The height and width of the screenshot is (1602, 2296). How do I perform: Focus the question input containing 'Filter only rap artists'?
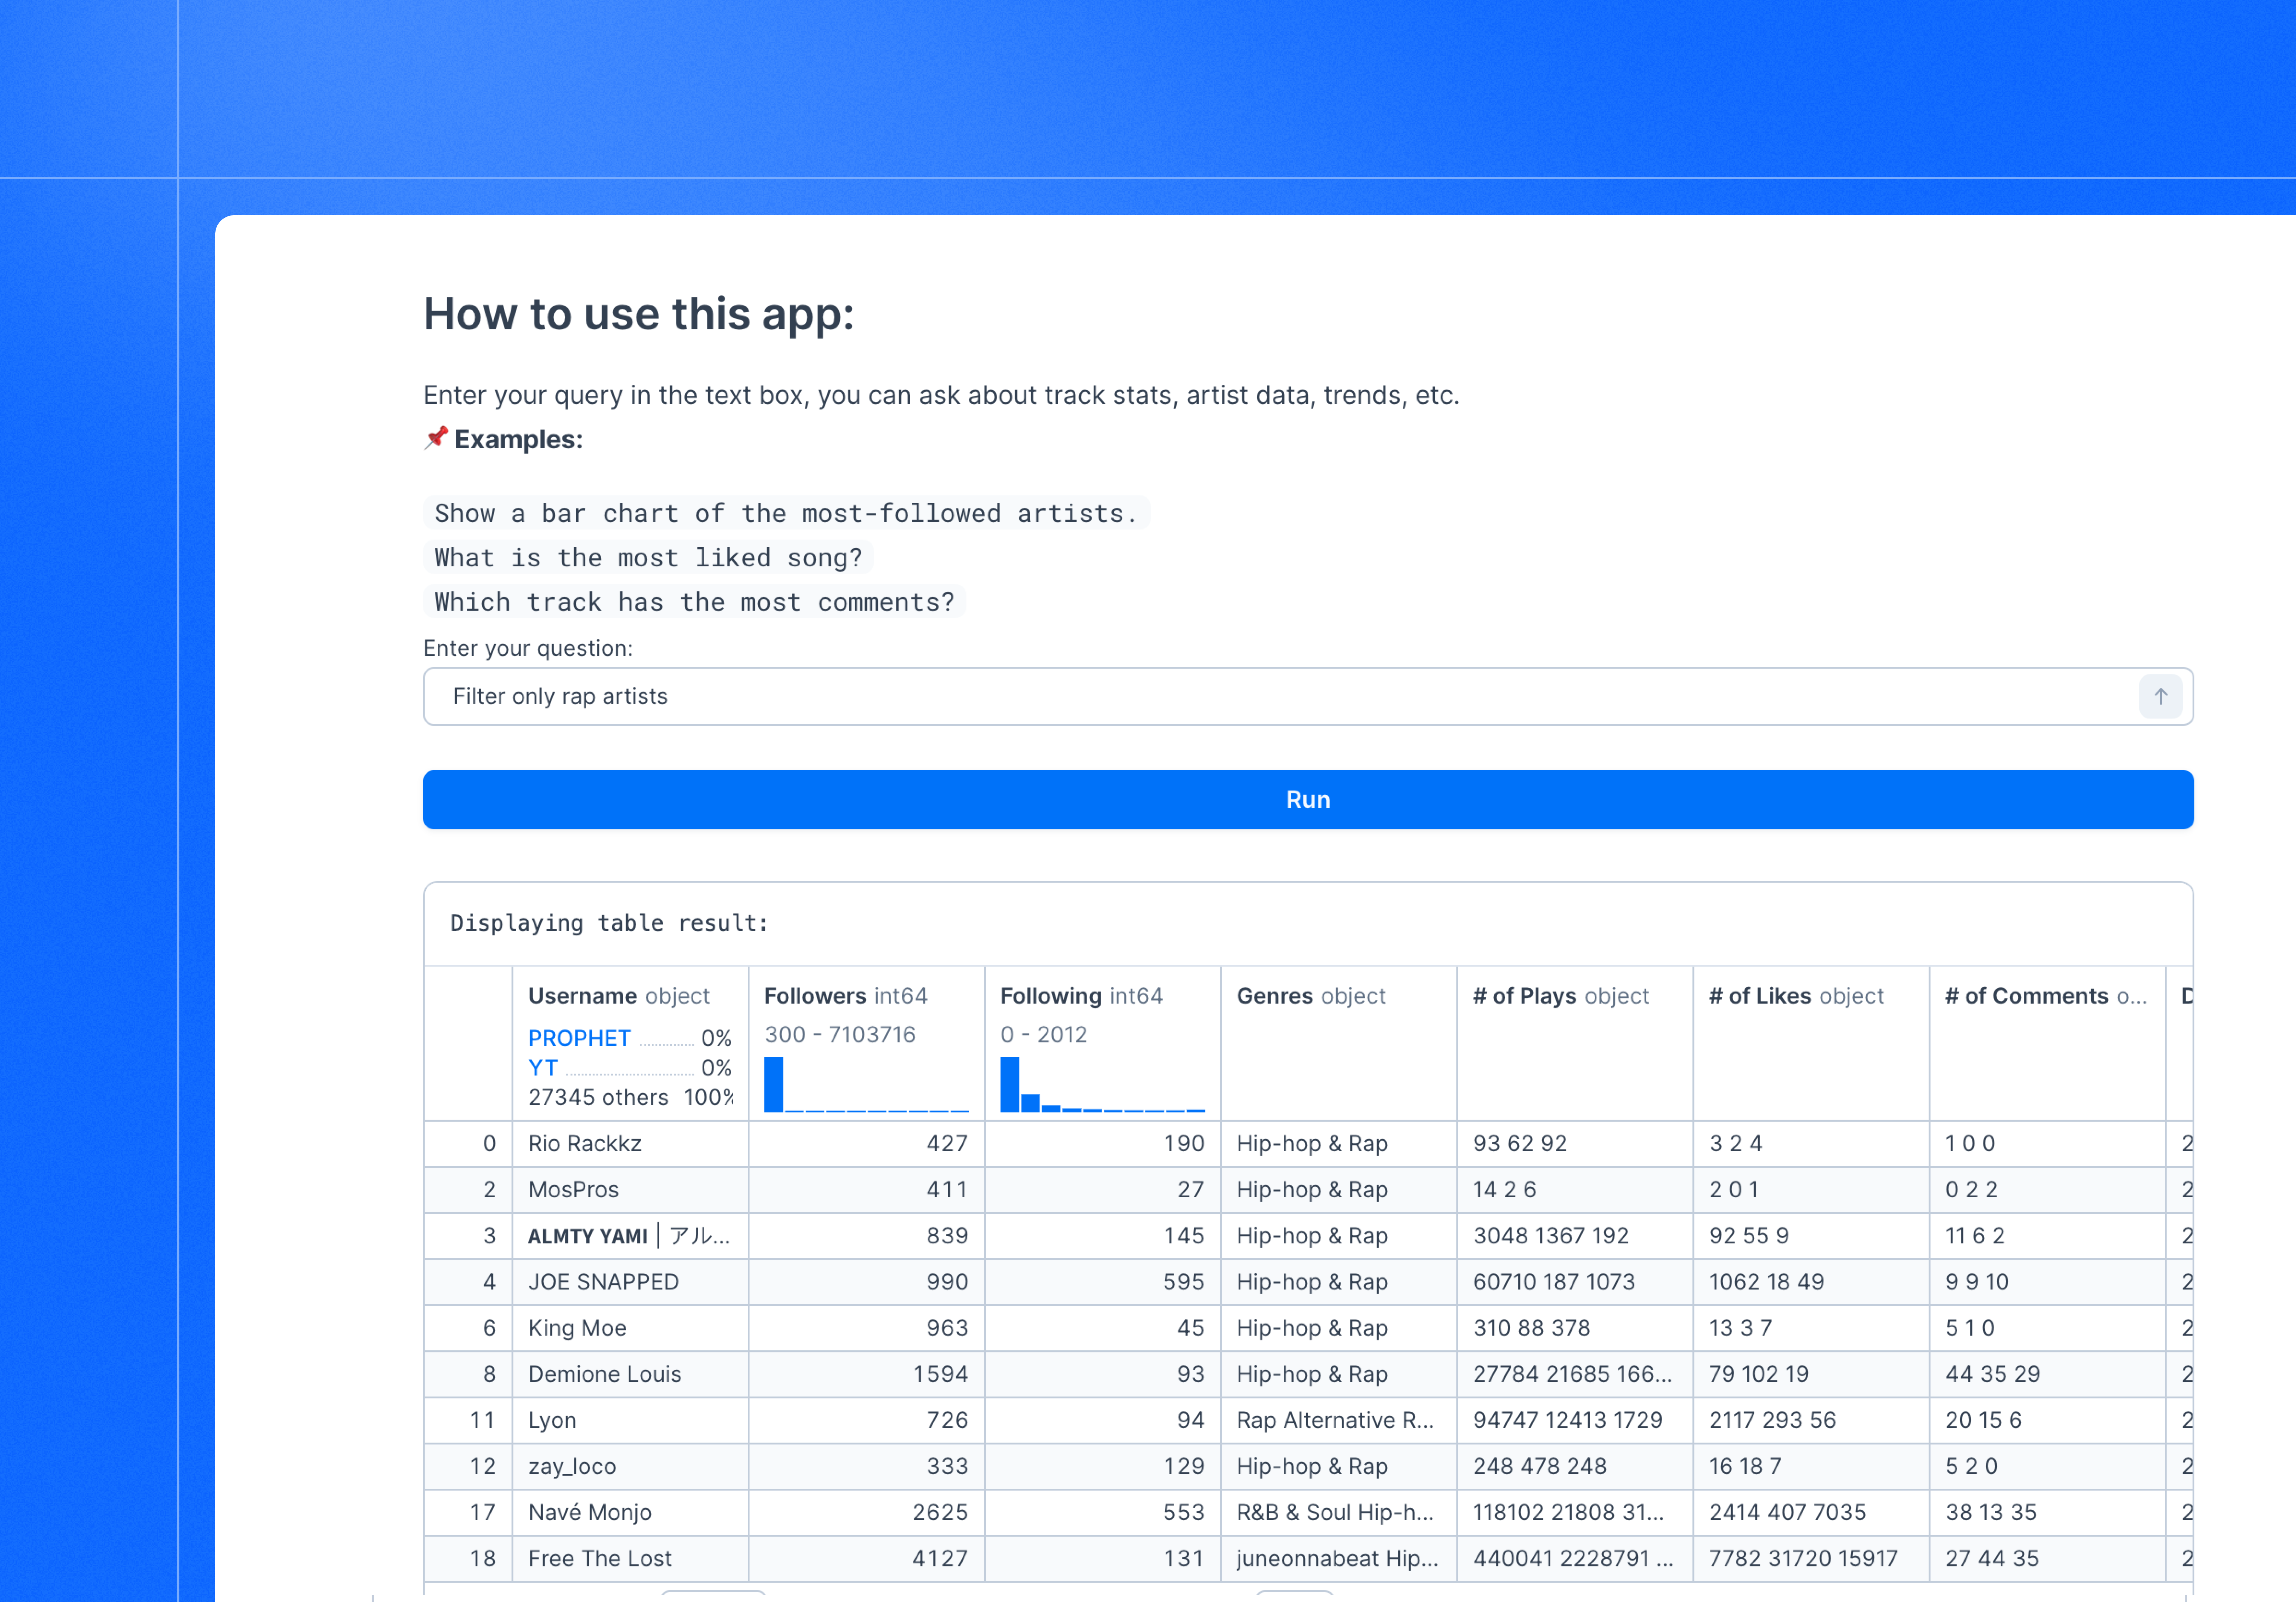(x=1308, y=696)
